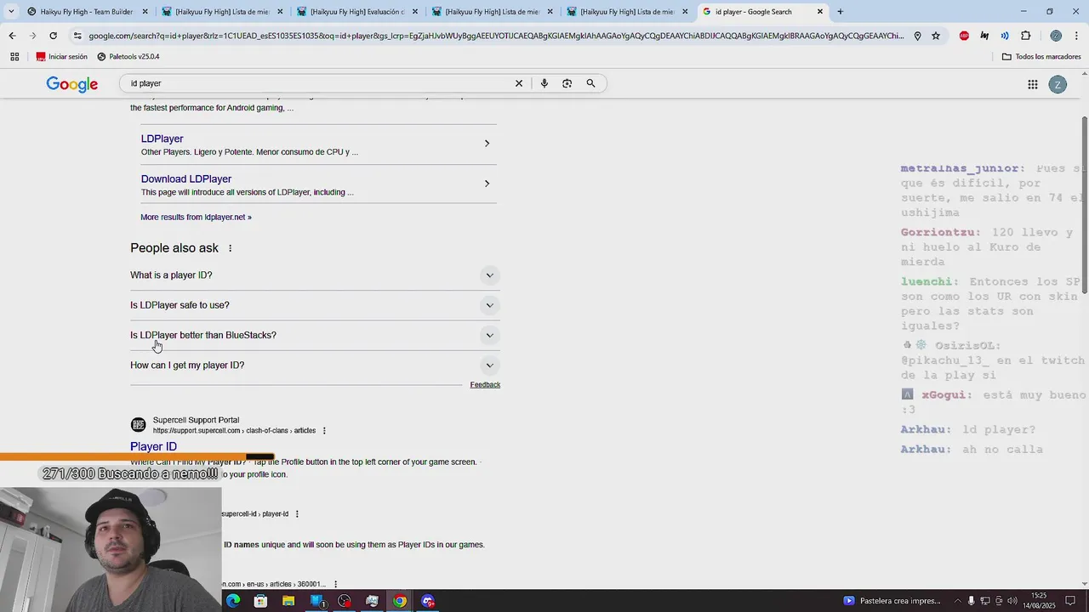Screen dimensions: 1089x612
Task: Open the red adblock extension icon
Action: 964,36
